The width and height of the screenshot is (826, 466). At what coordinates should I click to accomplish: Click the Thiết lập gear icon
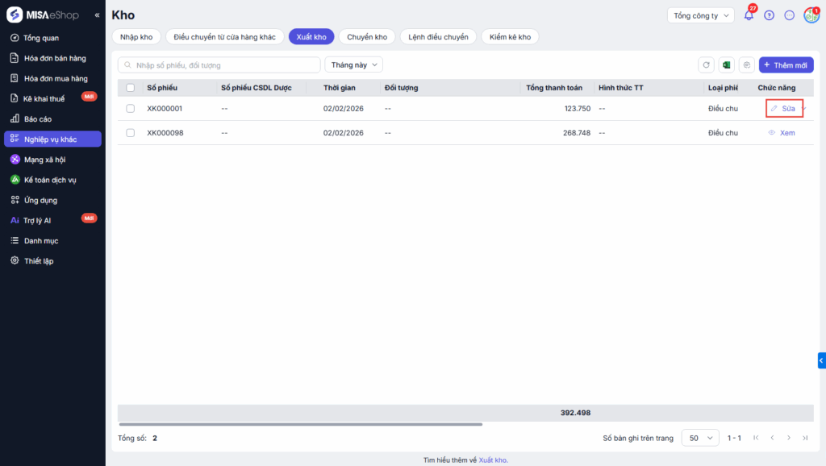pos(15,260)
